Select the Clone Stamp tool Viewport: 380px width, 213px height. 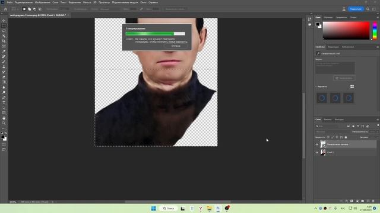4,67
